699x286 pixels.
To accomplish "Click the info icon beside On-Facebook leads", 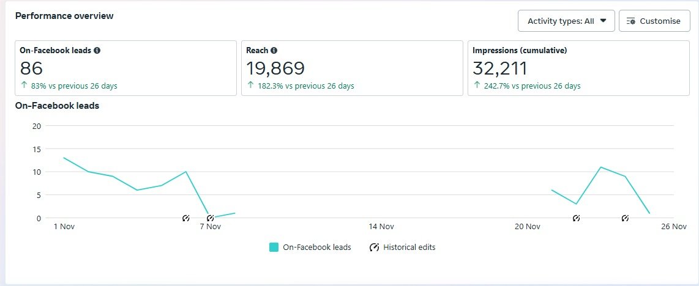I will pyautogui.click(x=97, y=51).
